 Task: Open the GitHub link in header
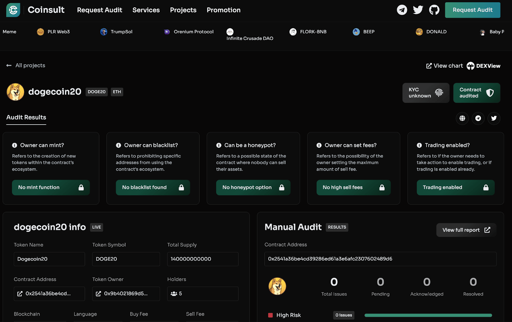pyautogui.click(x=434, y=10)
